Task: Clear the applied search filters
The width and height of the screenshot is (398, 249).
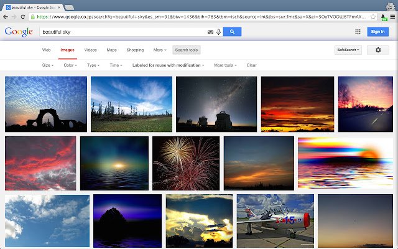Action: [251, 65]
